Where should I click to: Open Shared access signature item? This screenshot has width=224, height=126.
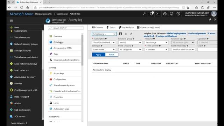[x=65, y=85]
